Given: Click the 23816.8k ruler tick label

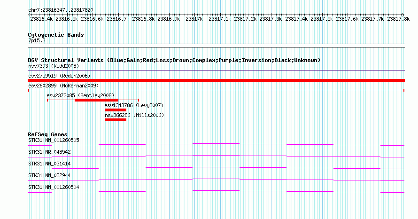Looking at the screenshot, I should point(143,19).
